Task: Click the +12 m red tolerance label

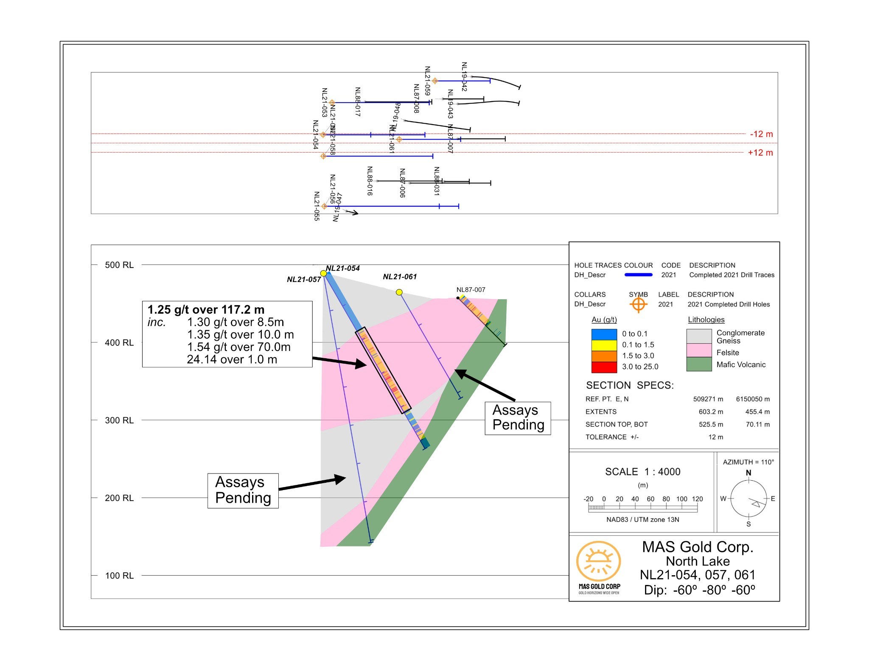Action: coord(760,153)
